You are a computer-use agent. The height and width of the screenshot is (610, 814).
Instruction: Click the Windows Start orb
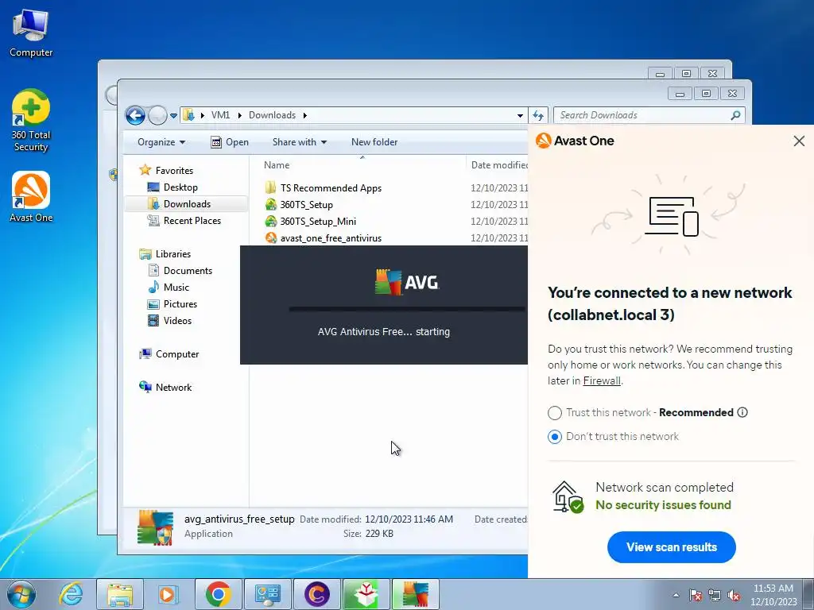[21, 594]
